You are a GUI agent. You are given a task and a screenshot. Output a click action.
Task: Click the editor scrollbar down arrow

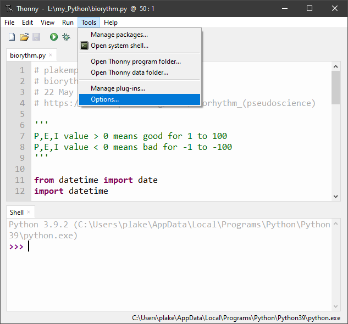pyautogui.click(x=335, y=197)
